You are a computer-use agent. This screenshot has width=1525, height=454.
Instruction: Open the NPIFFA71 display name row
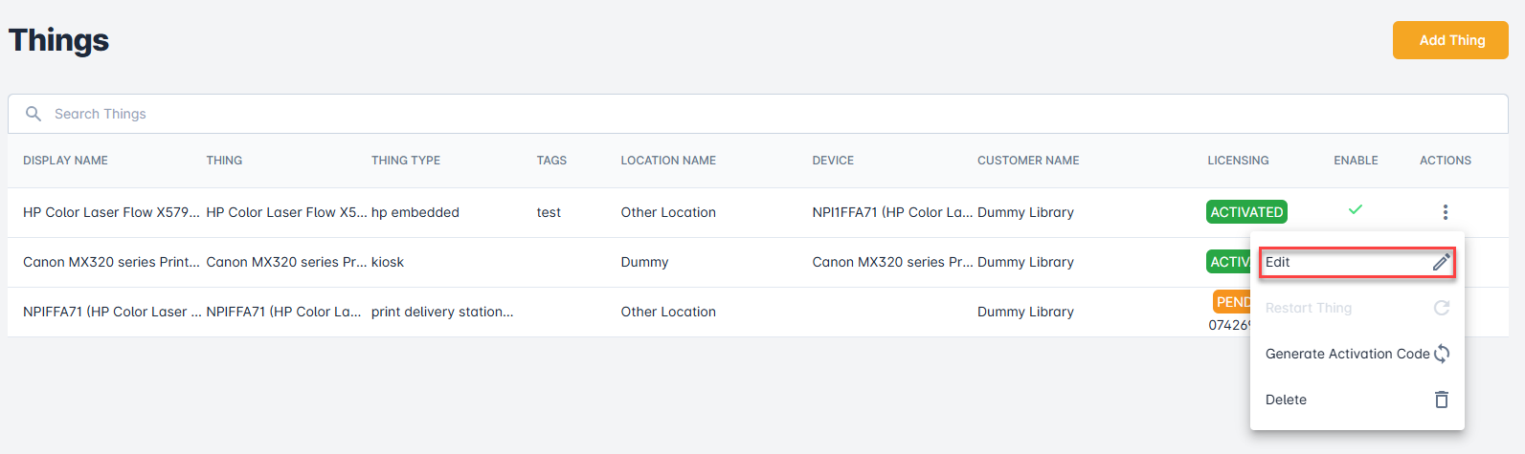[x=111, y=312]
